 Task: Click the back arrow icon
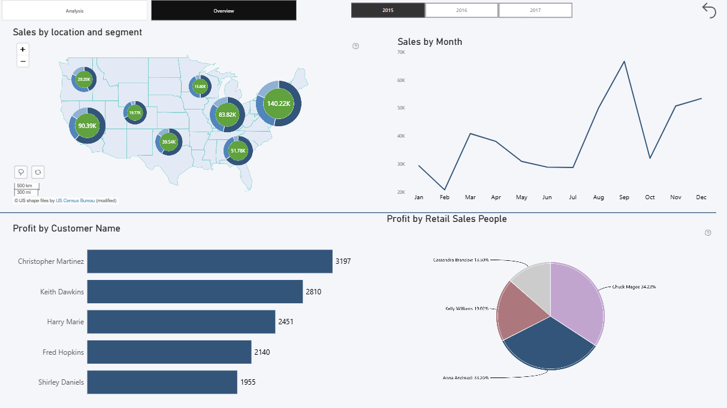[709, 10]
